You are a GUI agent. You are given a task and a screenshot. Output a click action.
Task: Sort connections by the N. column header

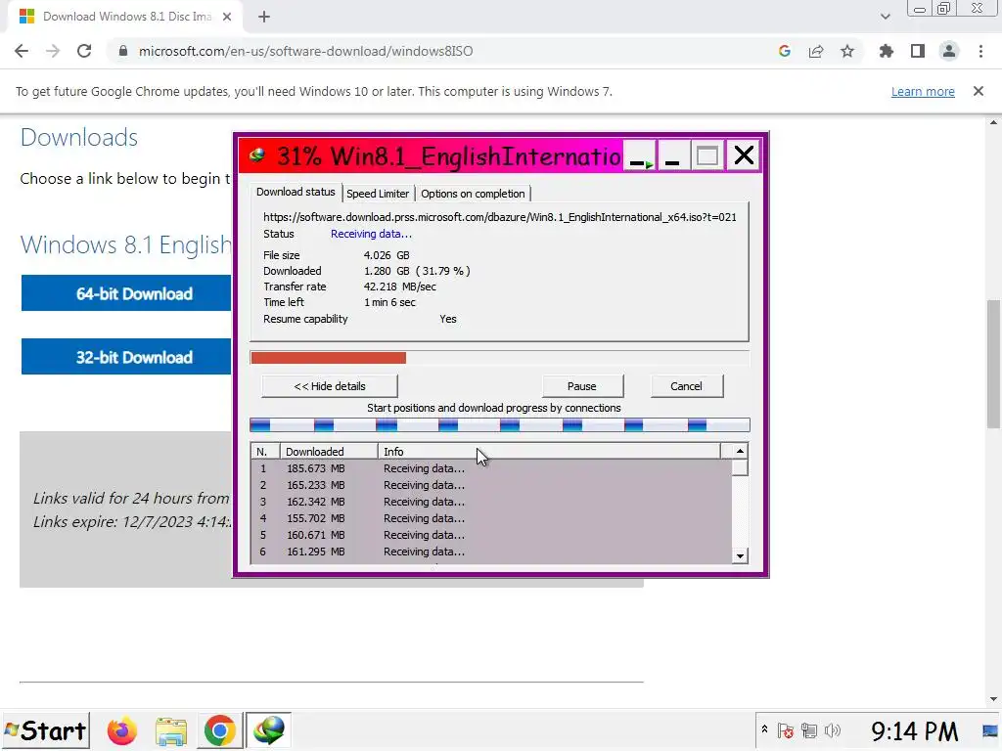264,452
